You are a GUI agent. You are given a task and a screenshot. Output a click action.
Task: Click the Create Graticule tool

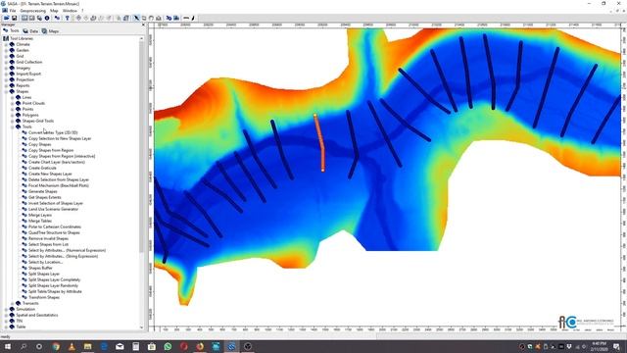coord(42,168)
